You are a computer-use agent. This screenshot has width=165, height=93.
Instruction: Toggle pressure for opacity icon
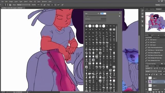coord(45,5)
